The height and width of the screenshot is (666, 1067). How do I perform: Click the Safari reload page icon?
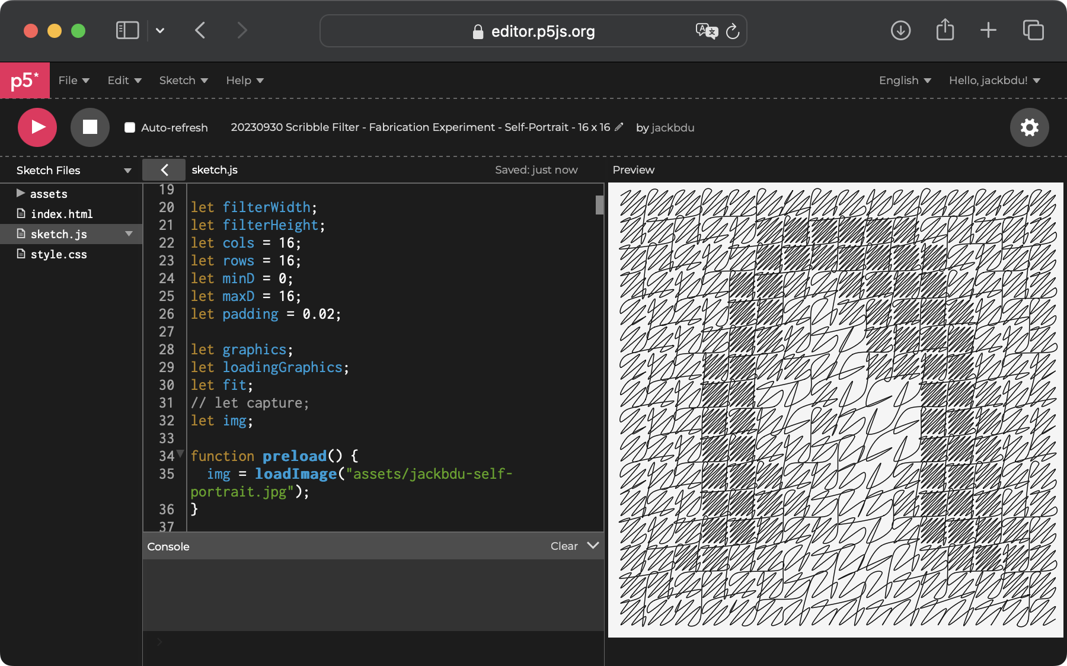[733, 31]
